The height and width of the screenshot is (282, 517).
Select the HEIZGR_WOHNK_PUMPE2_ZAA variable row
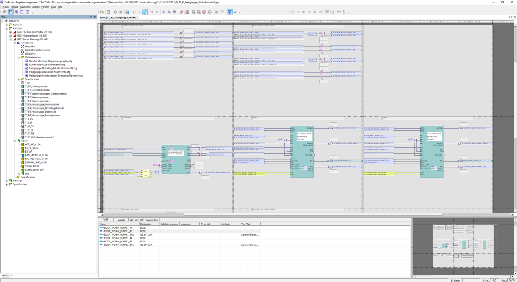click(x=118, y=245)
